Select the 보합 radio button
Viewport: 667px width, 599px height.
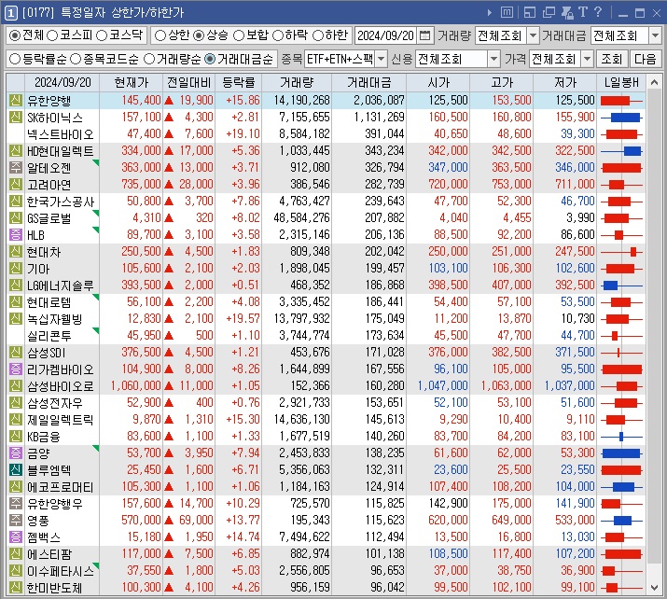[x=239, y=35]
